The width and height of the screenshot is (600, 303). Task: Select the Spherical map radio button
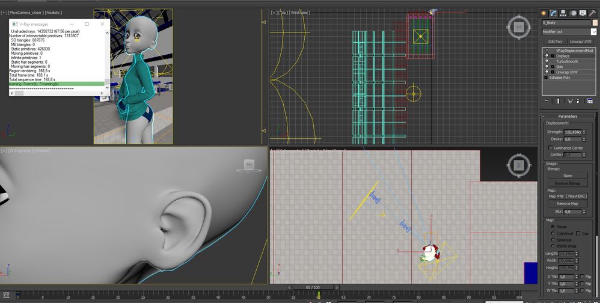click(553, 239)
